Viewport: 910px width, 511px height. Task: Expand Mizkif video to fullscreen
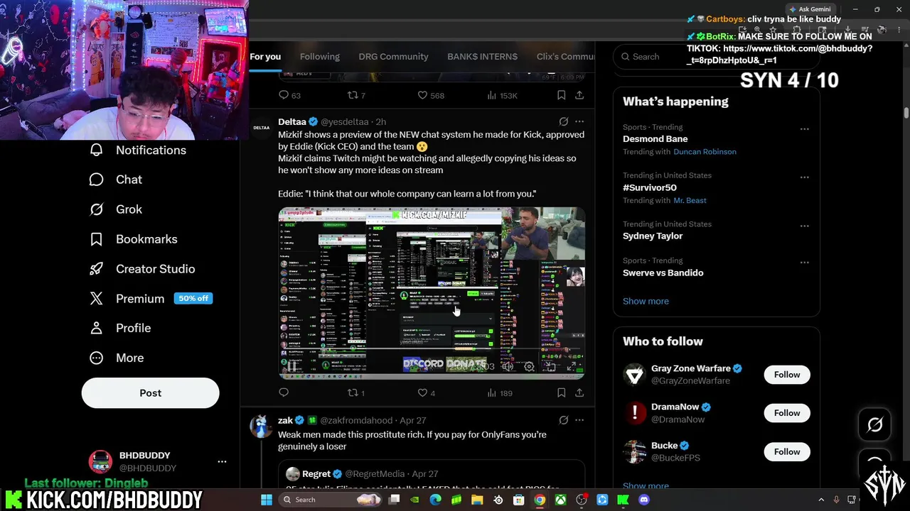[572, 366]
